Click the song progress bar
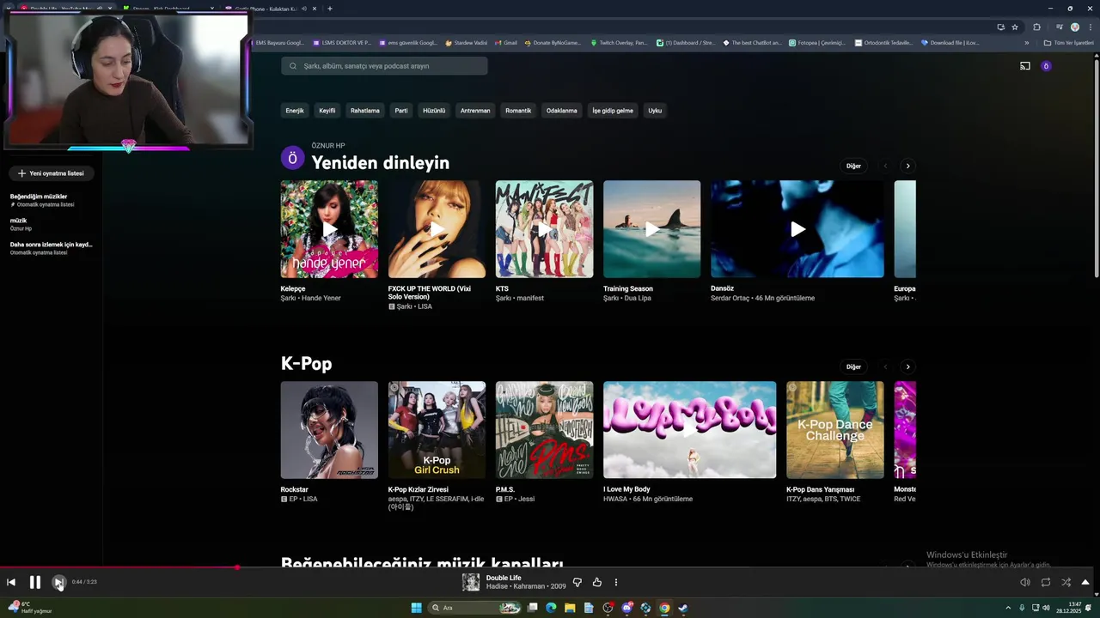The image size is (1100, 618). [x=550, y=566]
